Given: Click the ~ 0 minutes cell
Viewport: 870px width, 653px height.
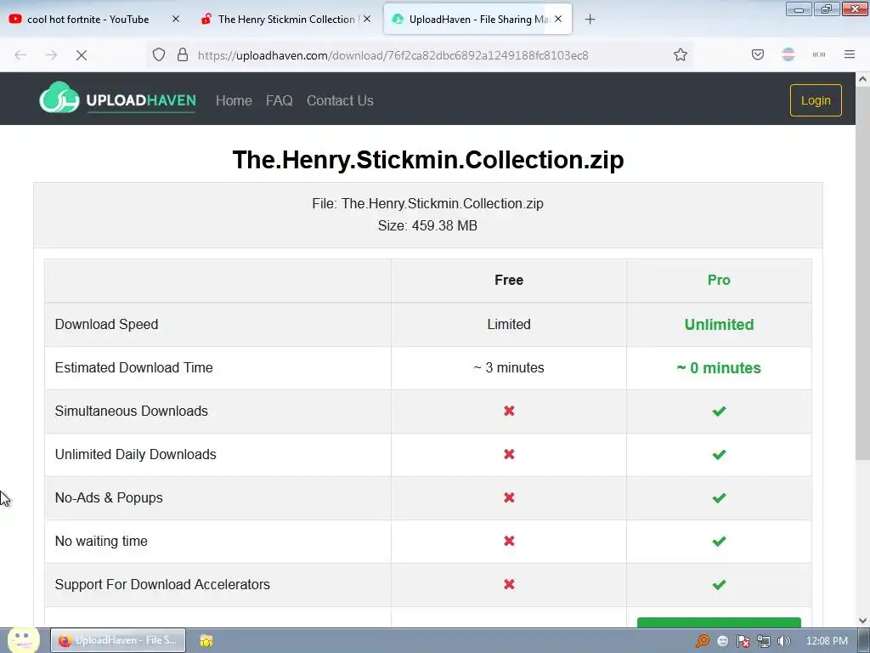Looking at the screenshot, I should pyautogui.click(x=719, y=367).
